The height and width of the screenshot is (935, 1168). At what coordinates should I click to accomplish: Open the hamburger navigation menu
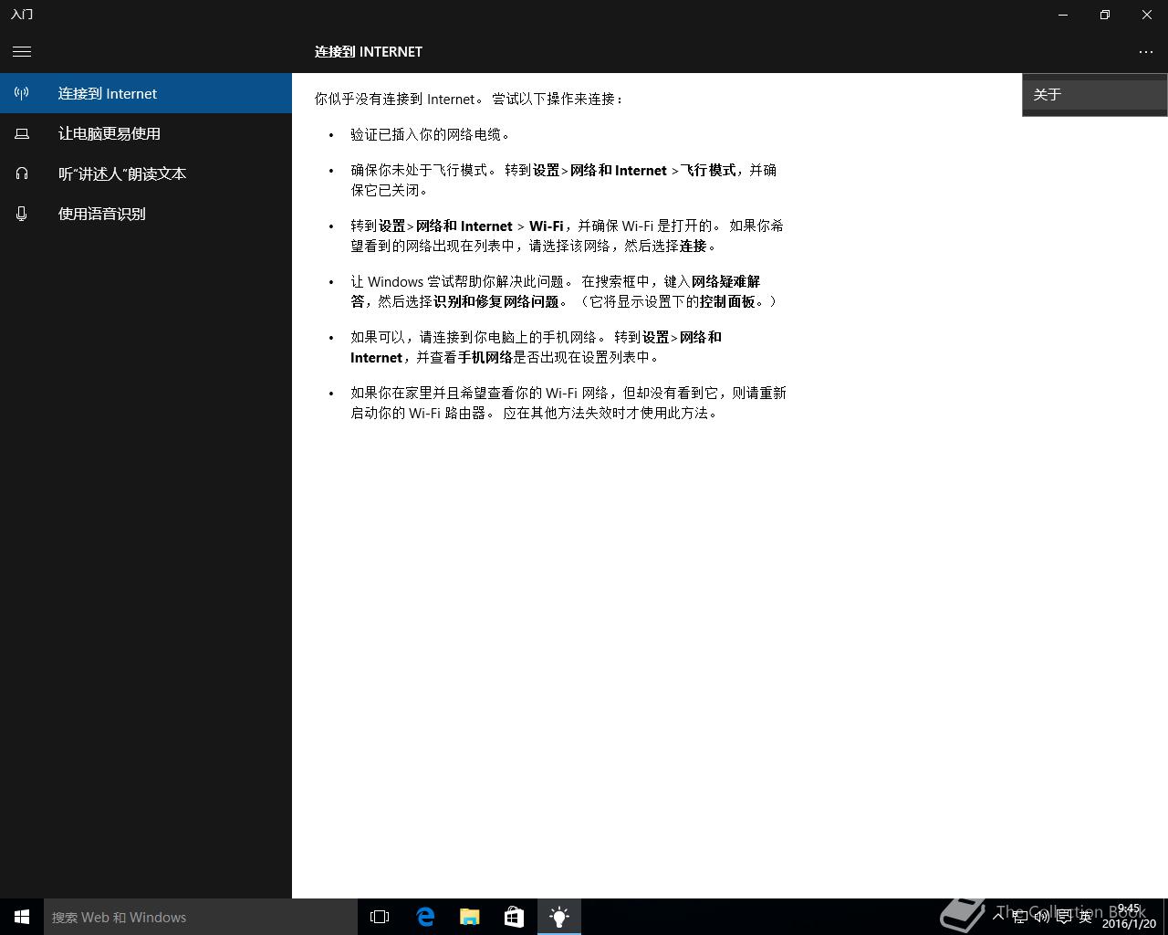pyautogui.click(x=22, y=52)
